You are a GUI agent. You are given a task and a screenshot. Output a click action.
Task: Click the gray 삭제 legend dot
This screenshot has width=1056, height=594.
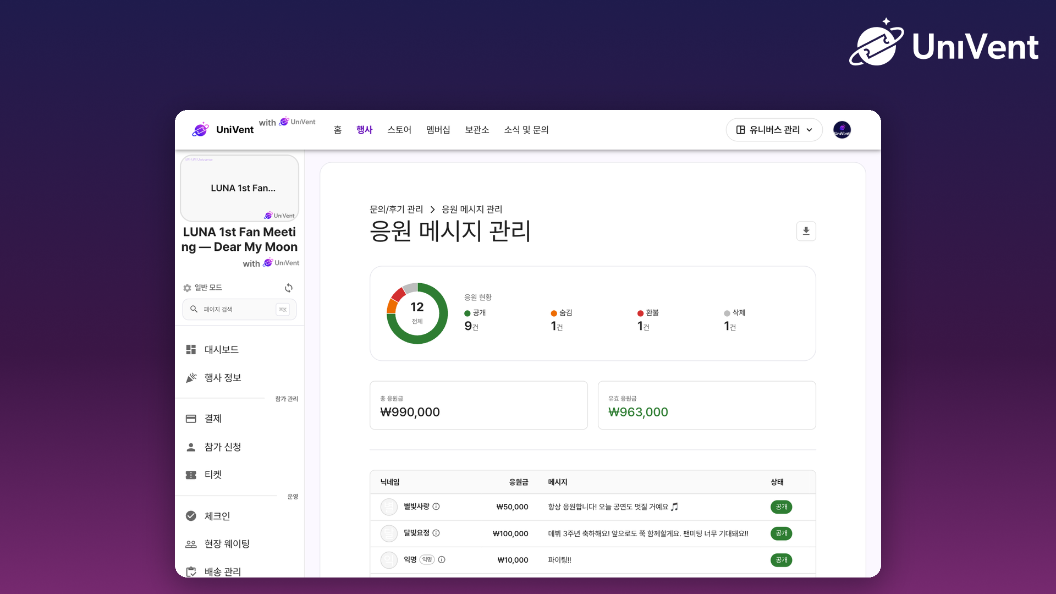pos(727,313)
